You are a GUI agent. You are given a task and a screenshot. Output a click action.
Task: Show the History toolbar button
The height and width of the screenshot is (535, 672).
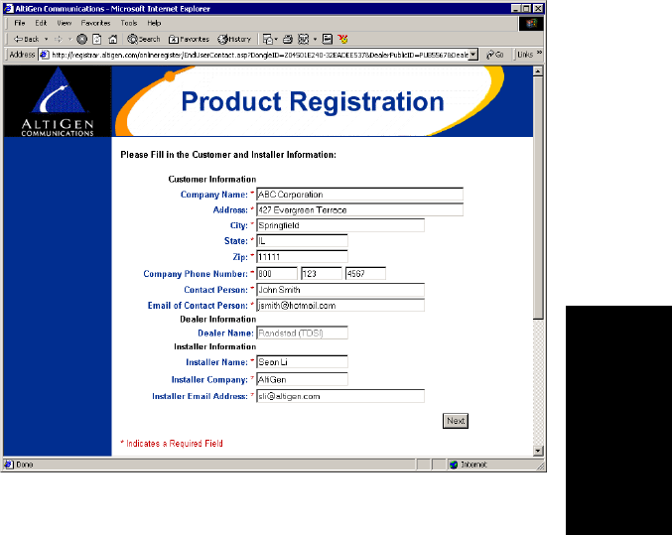point(234,39)
